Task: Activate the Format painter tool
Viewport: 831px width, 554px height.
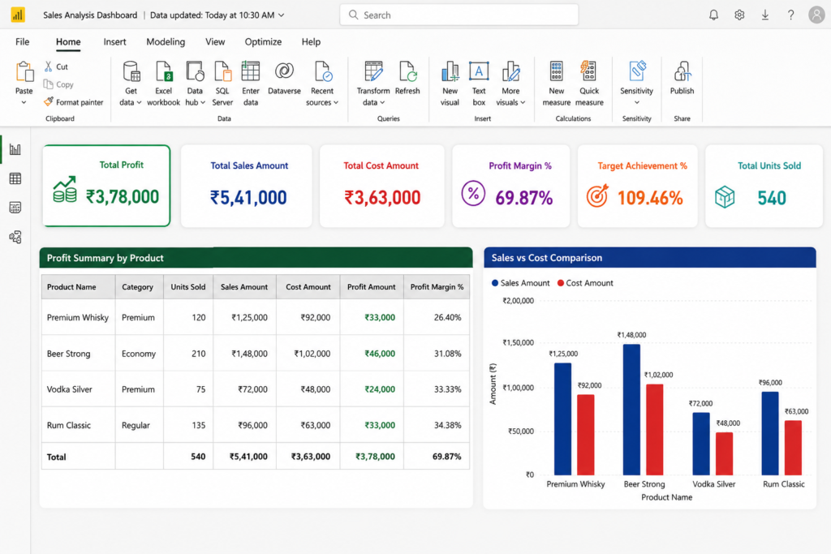Action: point(74,101)
